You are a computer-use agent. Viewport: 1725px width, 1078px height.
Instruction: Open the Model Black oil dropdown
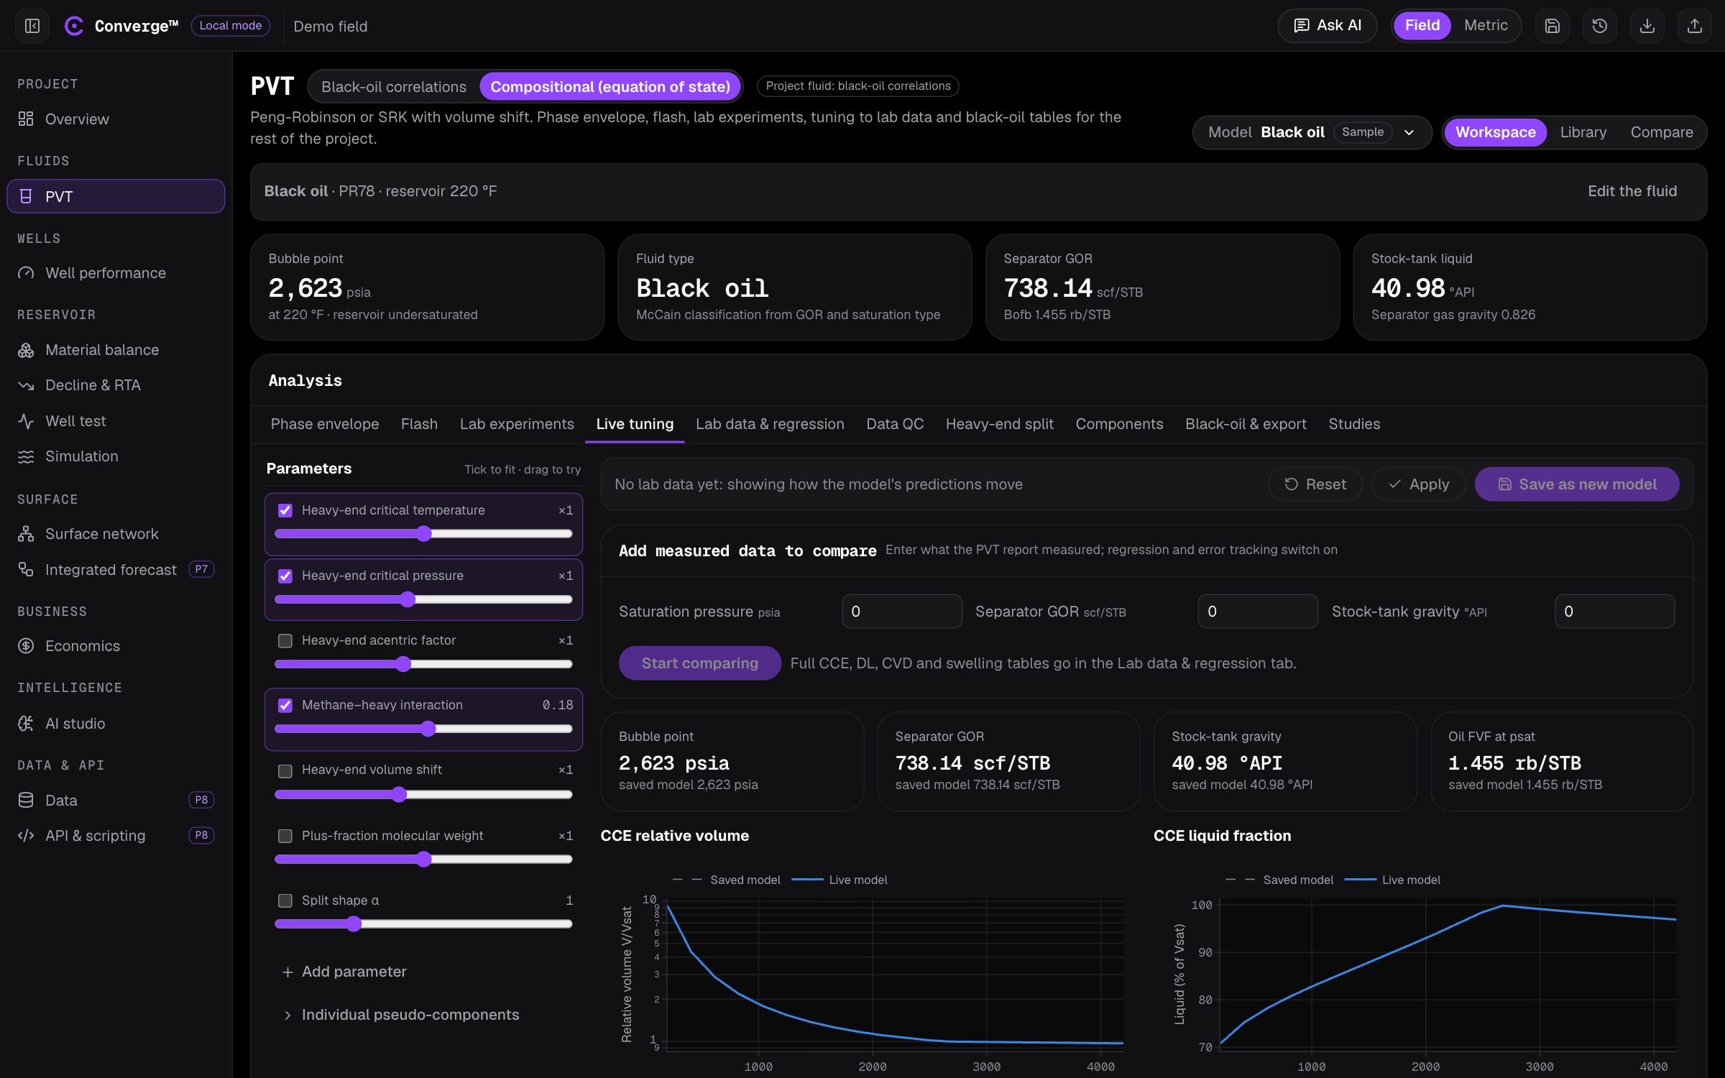click(x=1312, y=132)
